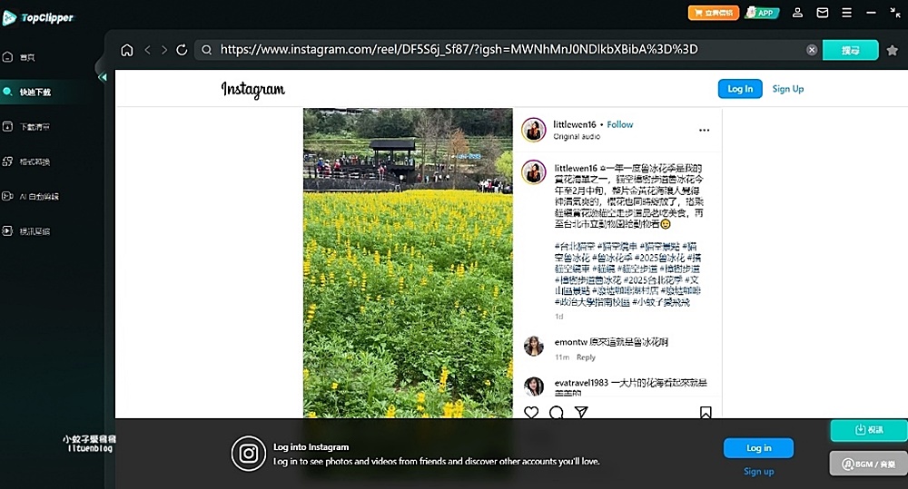Screen dimensions: 908x489
Task: Click the emontw commenter avatar
Action: coord(533,346)
